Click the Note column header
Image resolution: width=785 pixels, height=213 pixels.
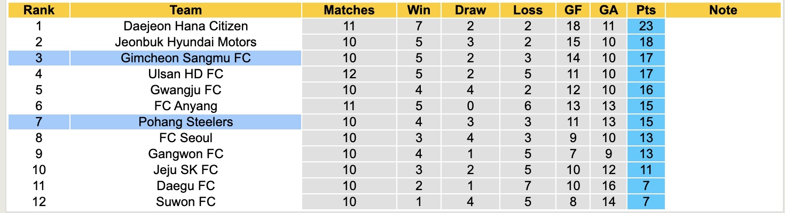pyautogui.click(x=724, y=10)
